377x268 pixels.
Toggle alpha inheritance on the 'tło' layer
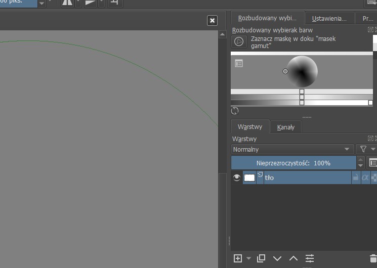365,177
